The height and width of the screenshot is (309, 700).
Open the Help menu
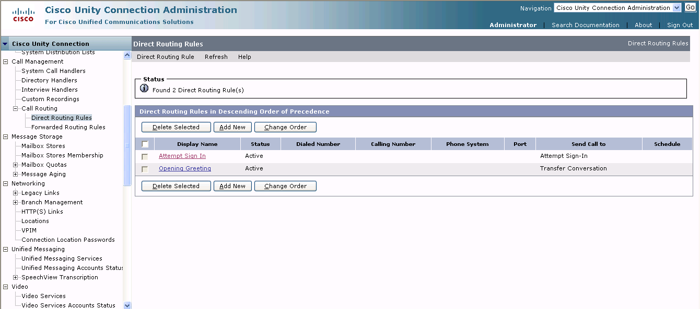coord(244,57)
